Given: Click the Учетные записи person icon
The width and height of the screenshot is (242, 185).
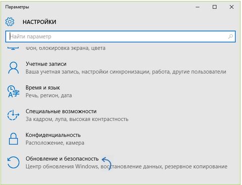Looking at the screenshot, I should [x=13, y=68].
